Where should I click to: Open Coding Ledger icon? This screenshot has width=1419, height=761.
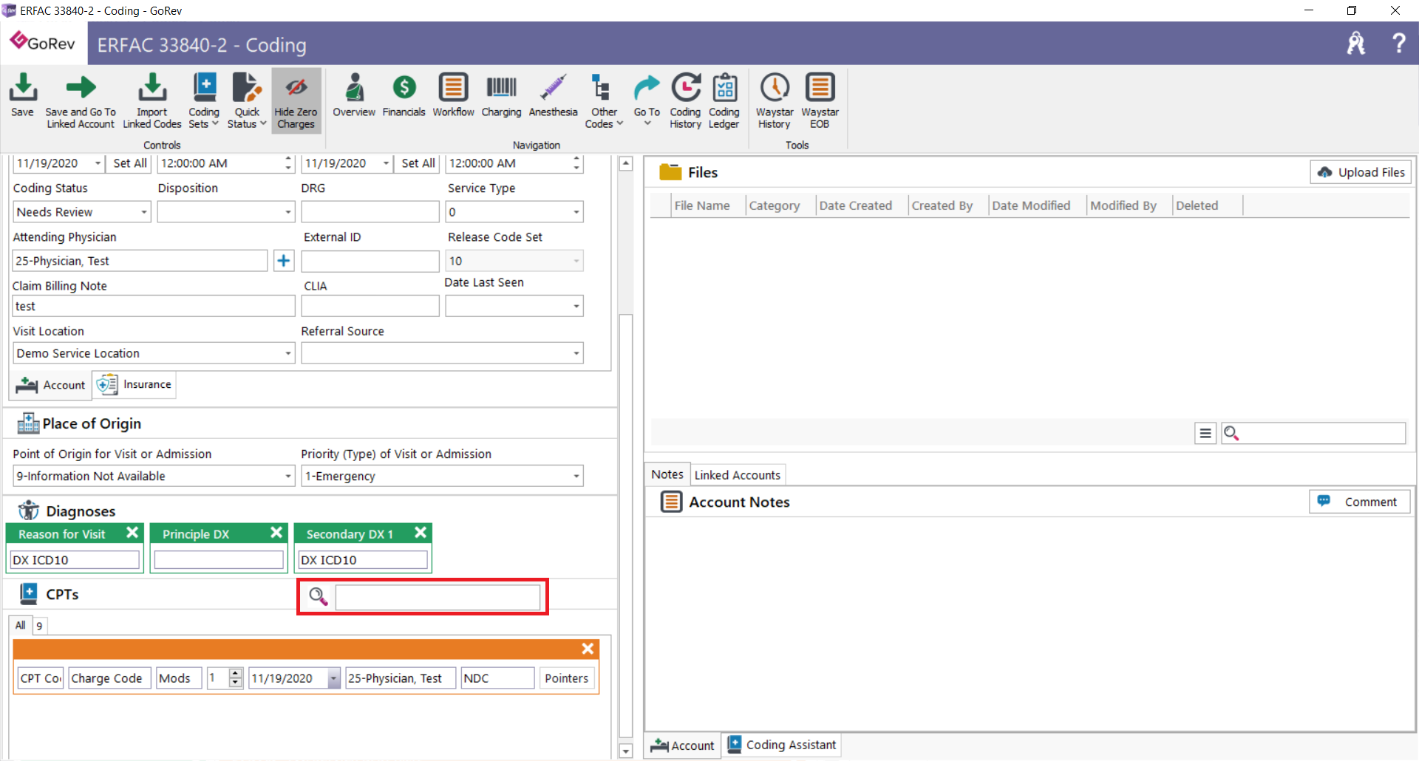point(724,100)
